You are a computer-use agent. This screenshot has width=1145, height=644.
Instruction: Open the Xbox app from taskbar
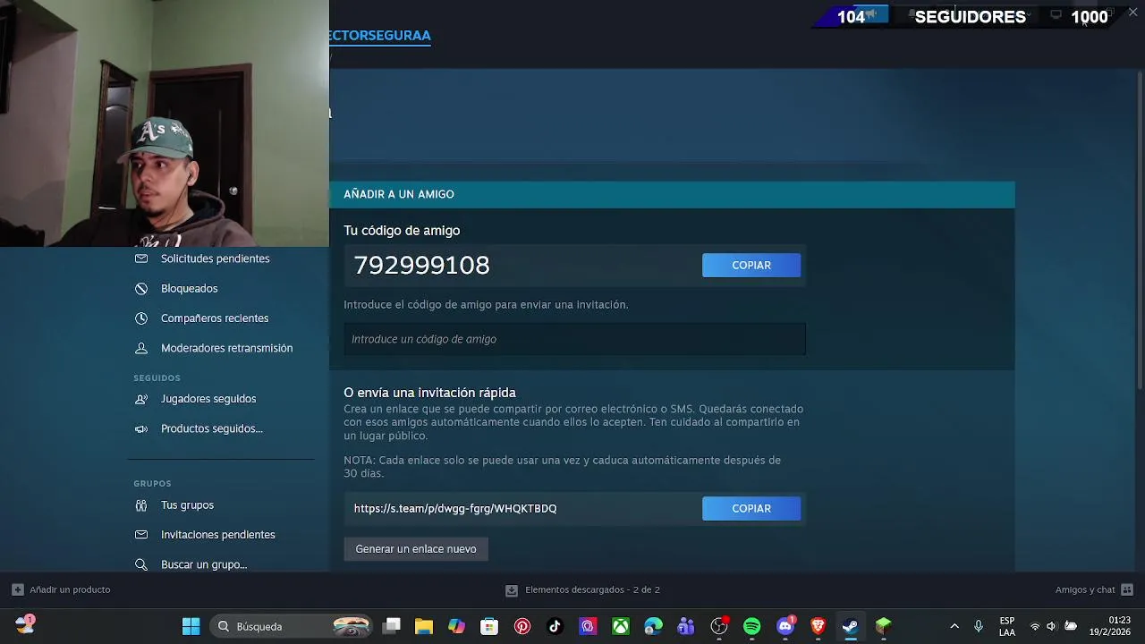621,627
